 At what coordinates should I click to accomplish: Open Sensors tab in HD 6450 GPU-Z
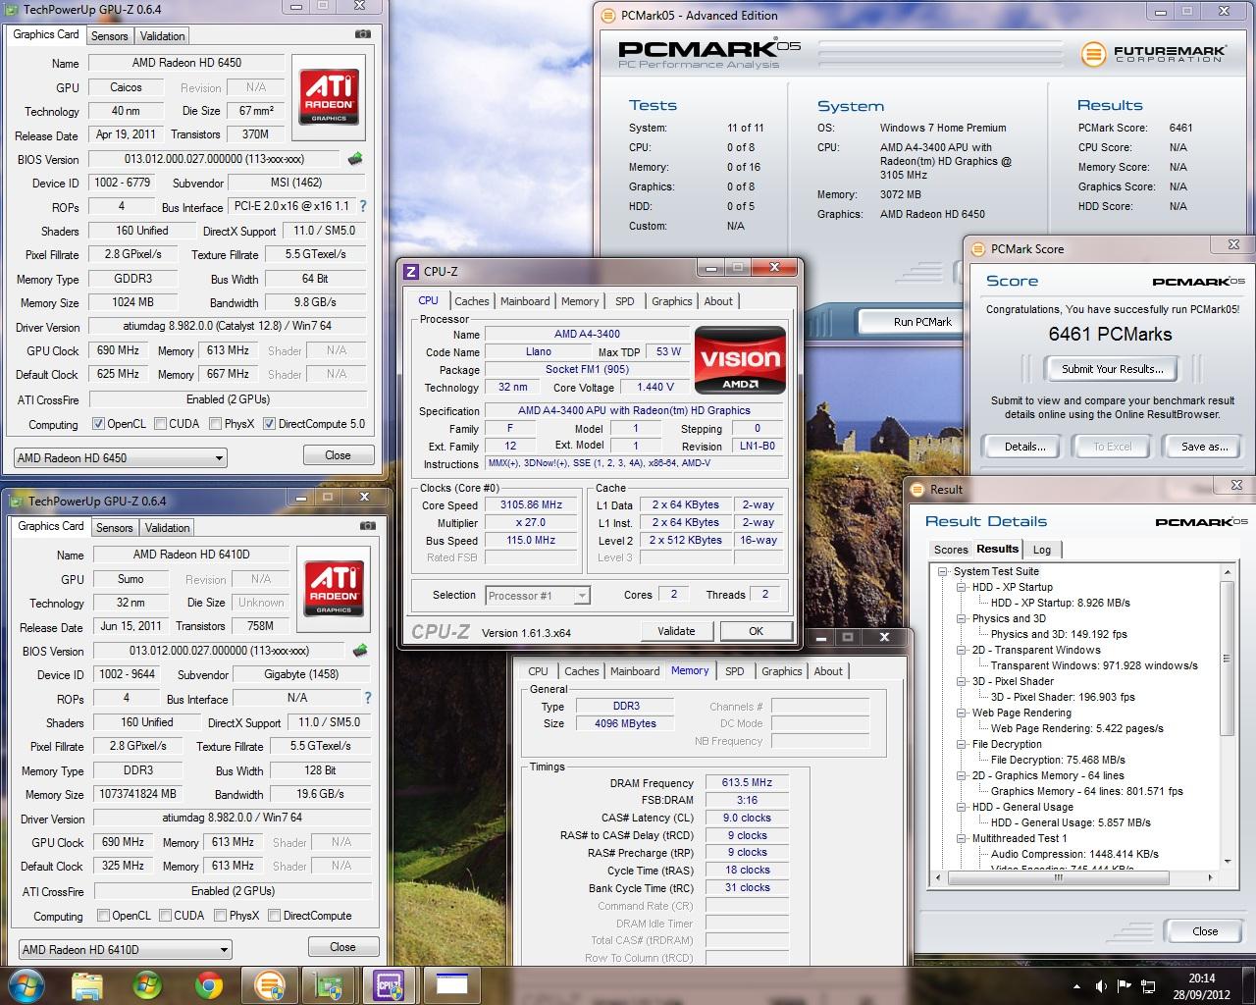coord(109,35)
